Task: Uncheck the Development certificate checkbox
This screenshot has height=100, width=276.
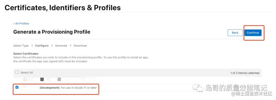Action: 17,87
